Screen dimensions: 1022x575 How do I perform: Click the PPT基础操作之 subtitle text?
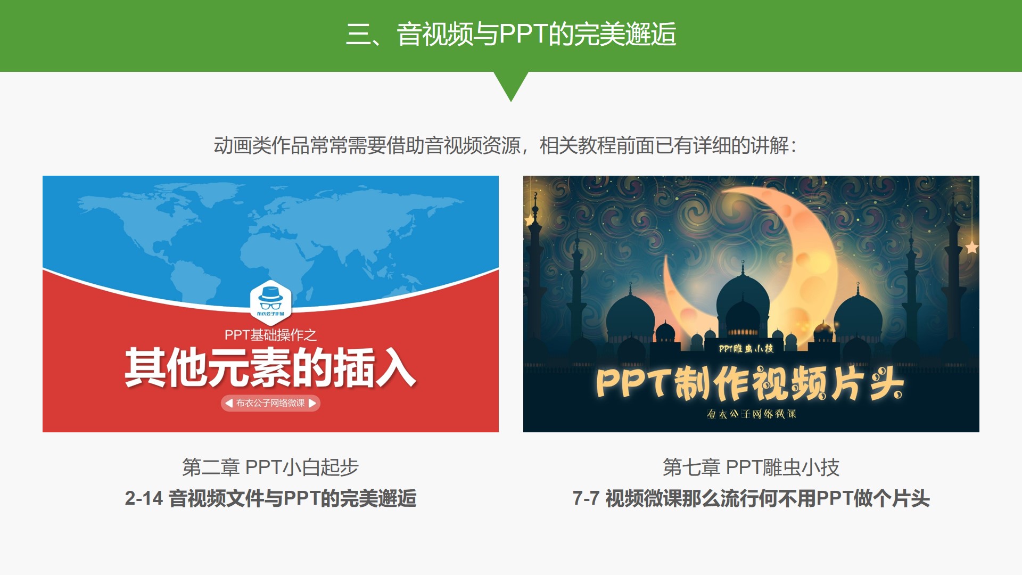coord(270,335)
